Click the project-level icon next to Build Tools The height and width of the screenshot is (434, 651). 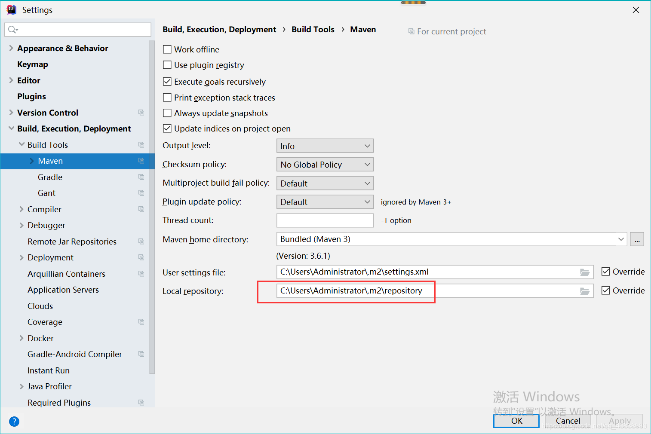click(x=141, y=145)
